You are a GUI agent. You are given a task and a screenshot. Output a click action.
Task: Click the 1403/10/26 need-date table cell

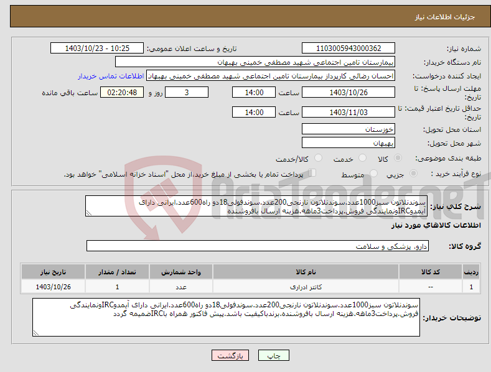[54, 287]
